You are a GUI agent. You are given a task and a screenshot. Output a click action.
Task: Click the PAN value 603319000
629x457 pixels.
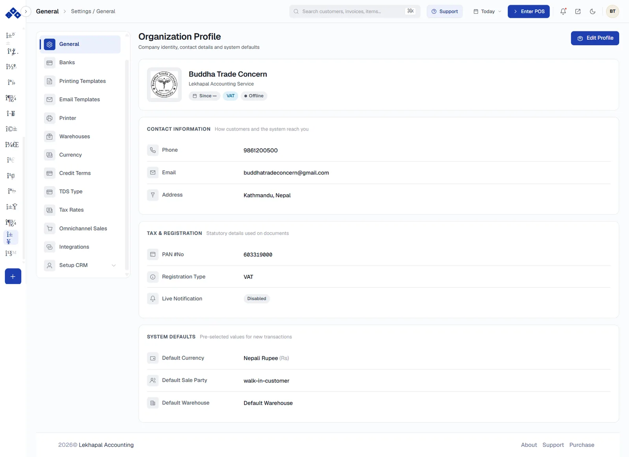click(258, 255)
